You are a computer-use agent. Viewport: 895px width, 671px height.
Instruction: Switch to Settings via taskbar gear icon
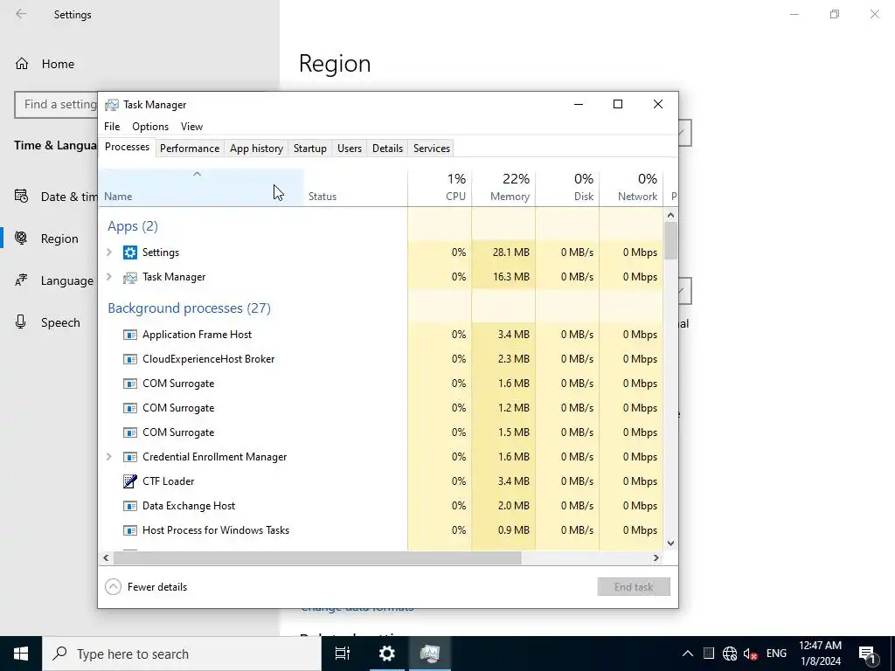point(387,654)
